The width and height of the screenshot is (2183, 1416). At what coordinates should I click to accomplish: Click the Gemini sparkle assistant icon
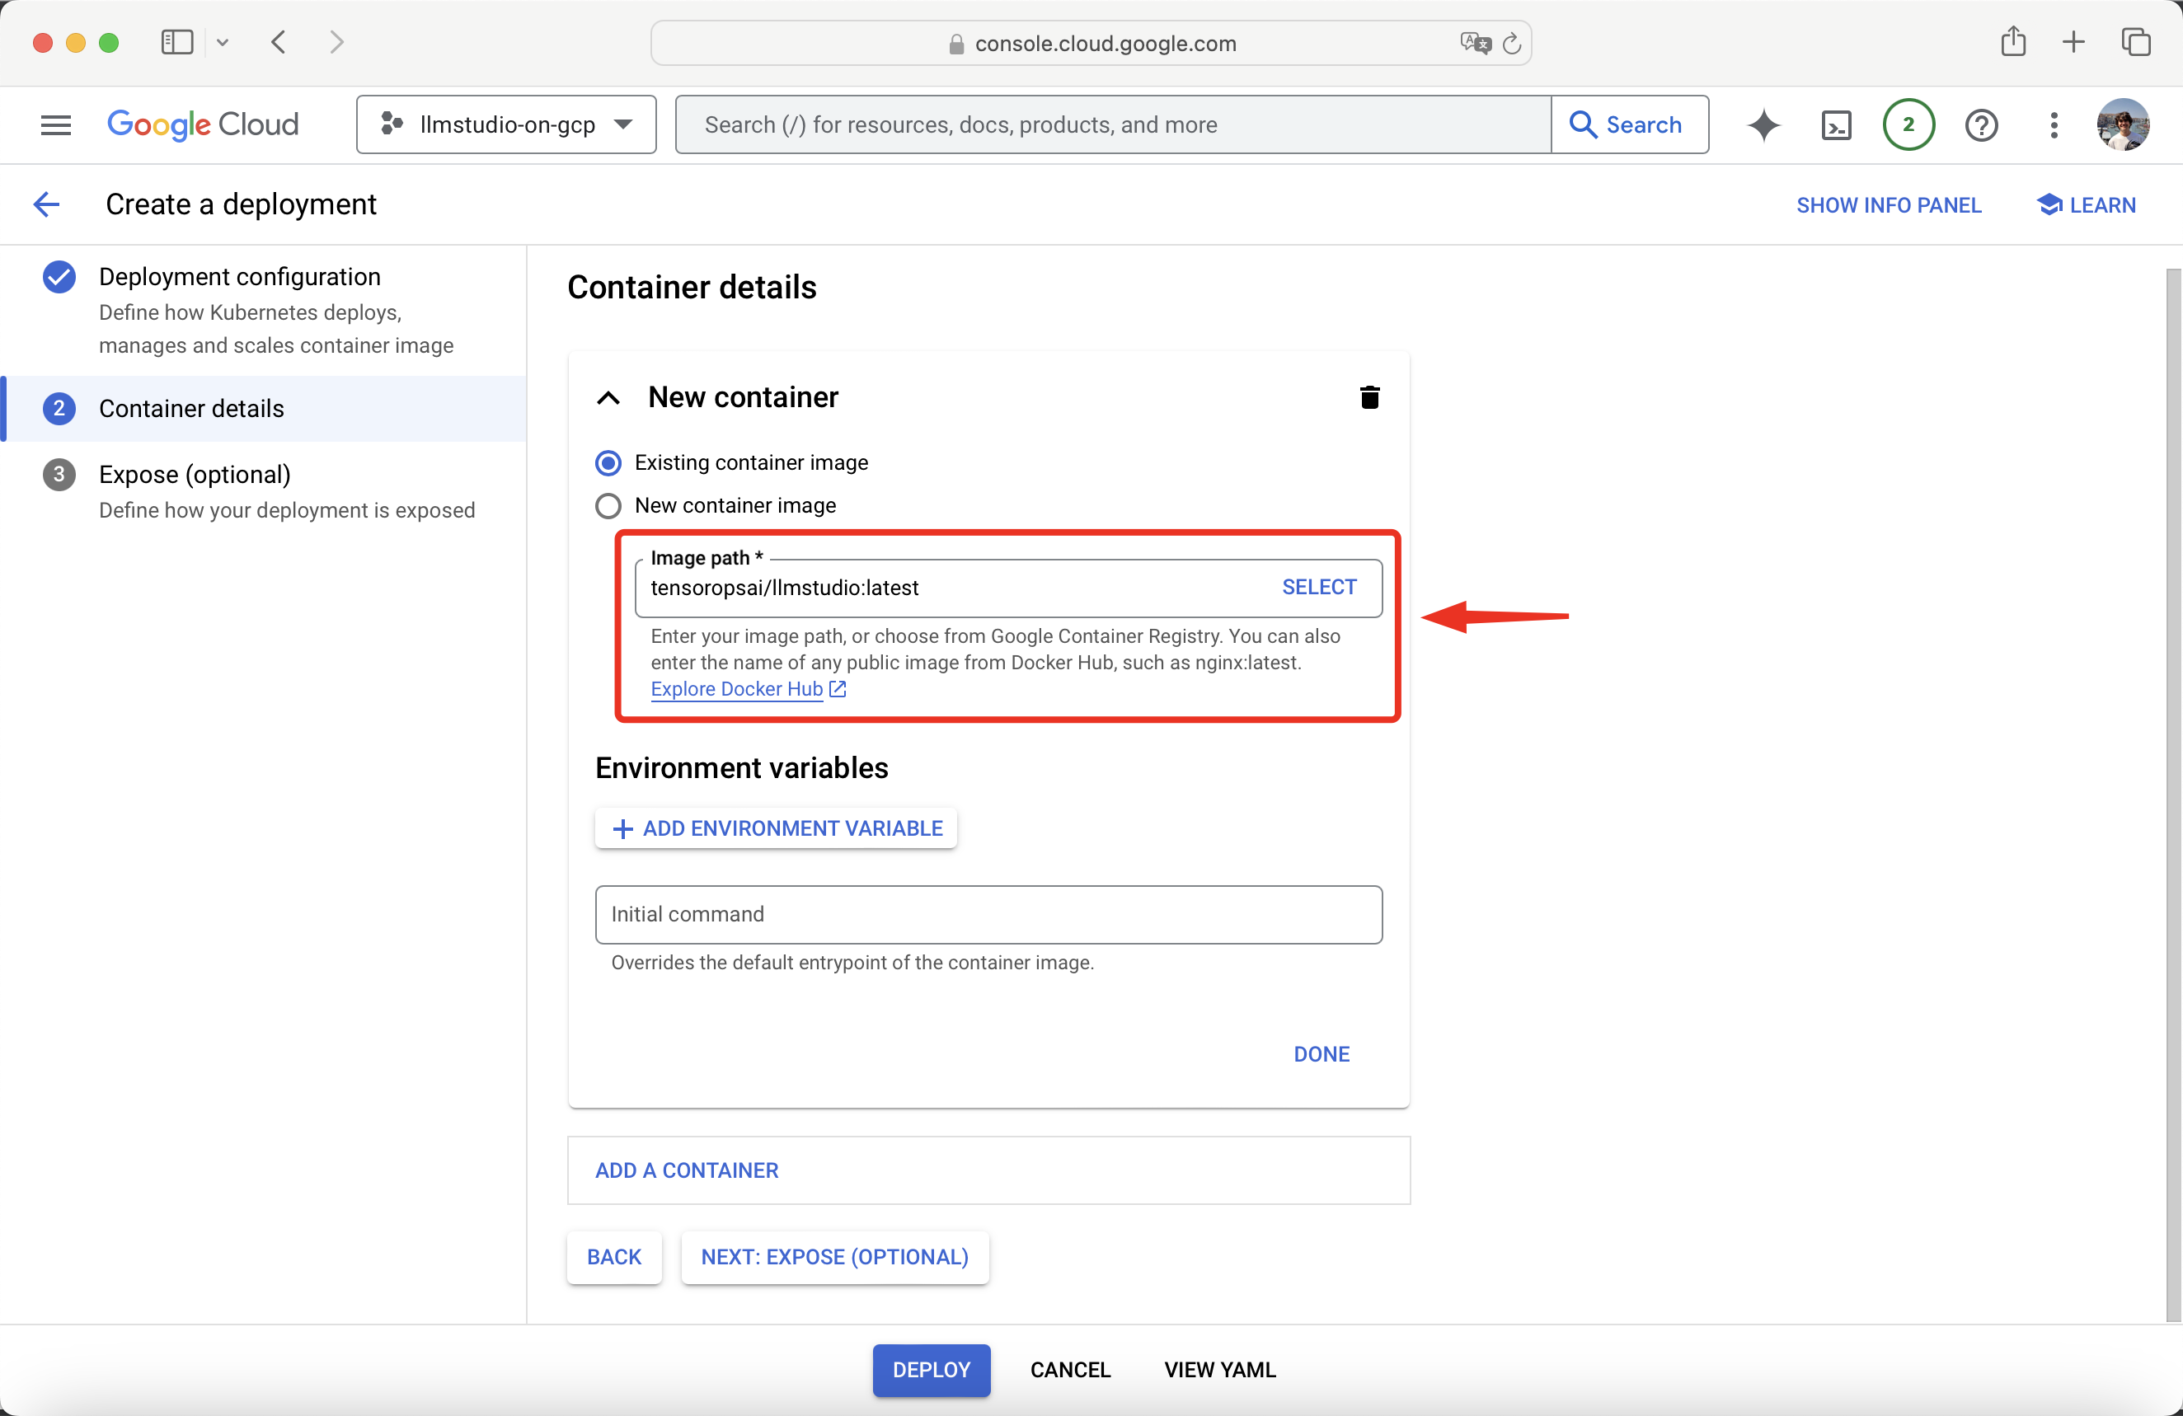click(x=1763, y=124)
